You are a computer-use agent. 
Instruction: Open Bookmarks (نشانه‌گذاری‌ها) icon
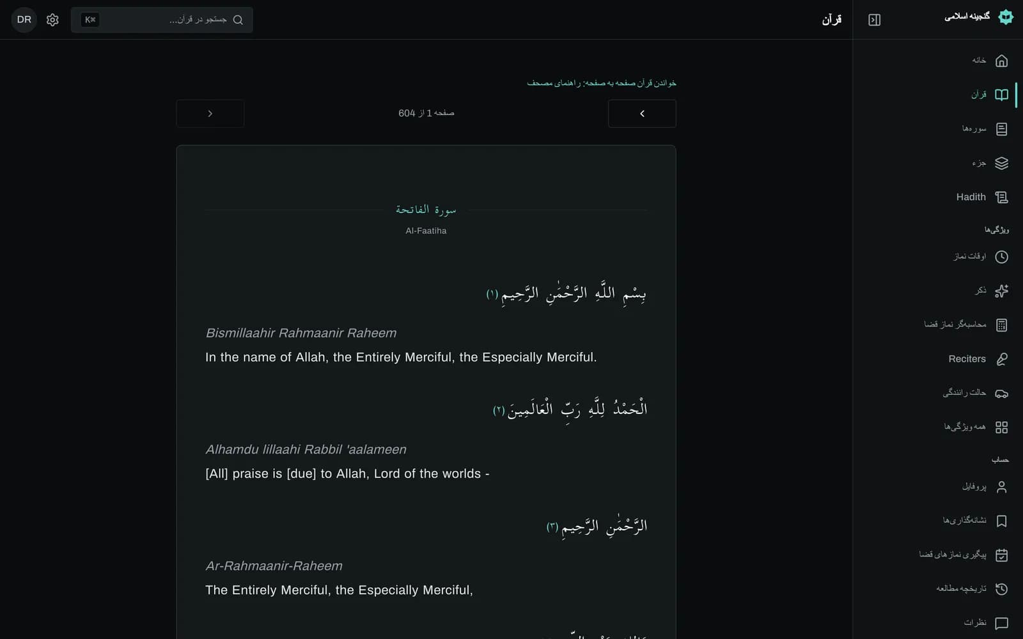click(1001, 521)
